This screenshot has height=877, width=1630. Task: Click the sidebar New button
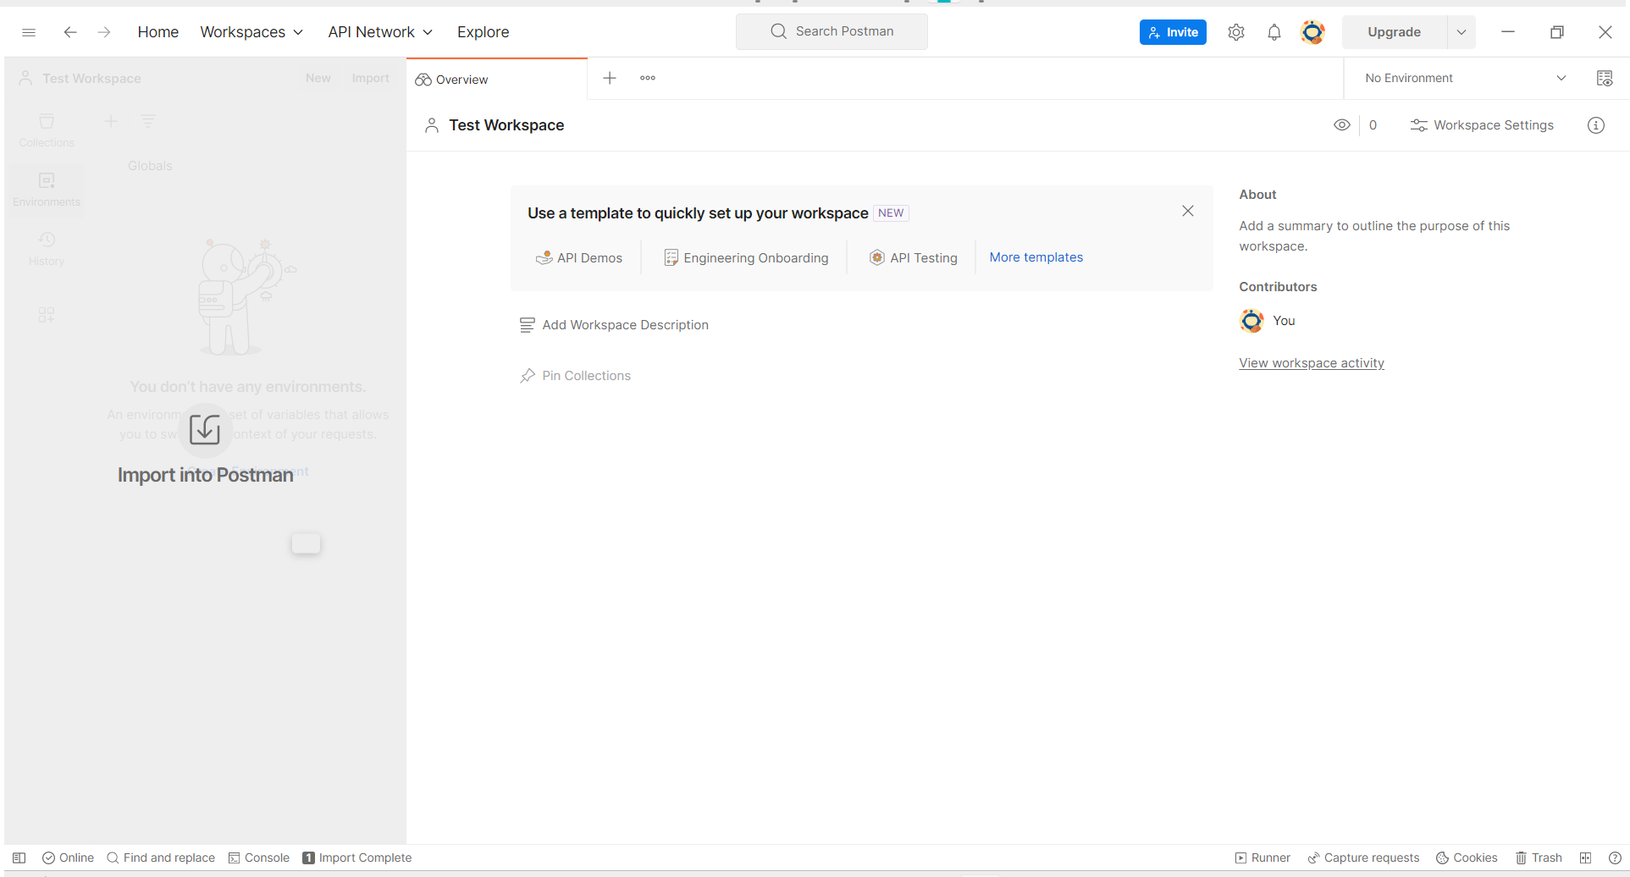(x=318, y=78)
